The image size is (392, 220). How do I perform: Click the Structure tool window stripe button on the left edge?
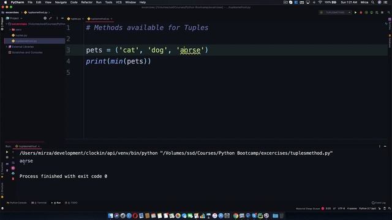(x=2, y=190)
